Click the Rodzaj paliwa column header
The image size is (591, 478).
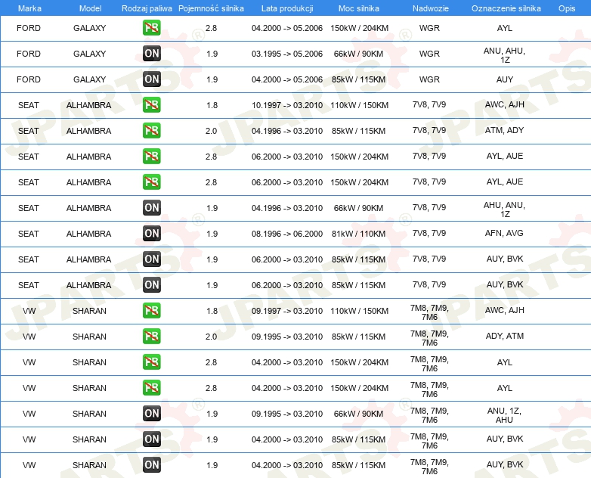coord(147,8)
